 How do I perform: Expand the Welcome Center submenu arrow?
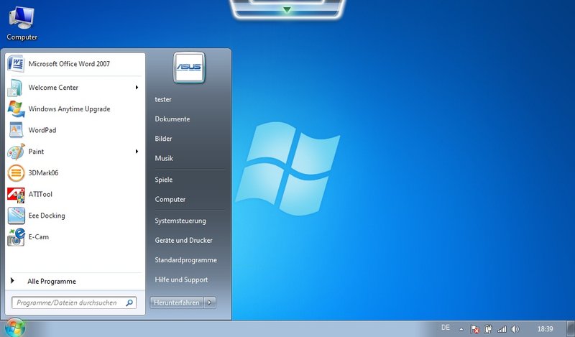[137, 87]
